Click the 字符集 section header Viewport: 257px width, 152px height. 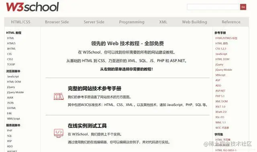click(218, 134)
